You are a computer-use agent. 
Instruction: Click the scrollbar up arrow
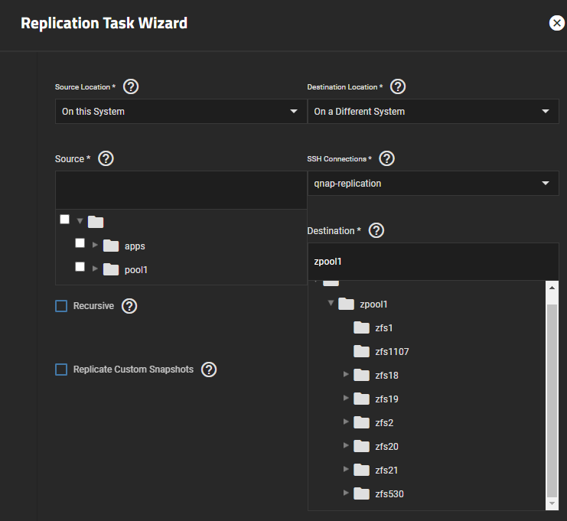[552, 288]
